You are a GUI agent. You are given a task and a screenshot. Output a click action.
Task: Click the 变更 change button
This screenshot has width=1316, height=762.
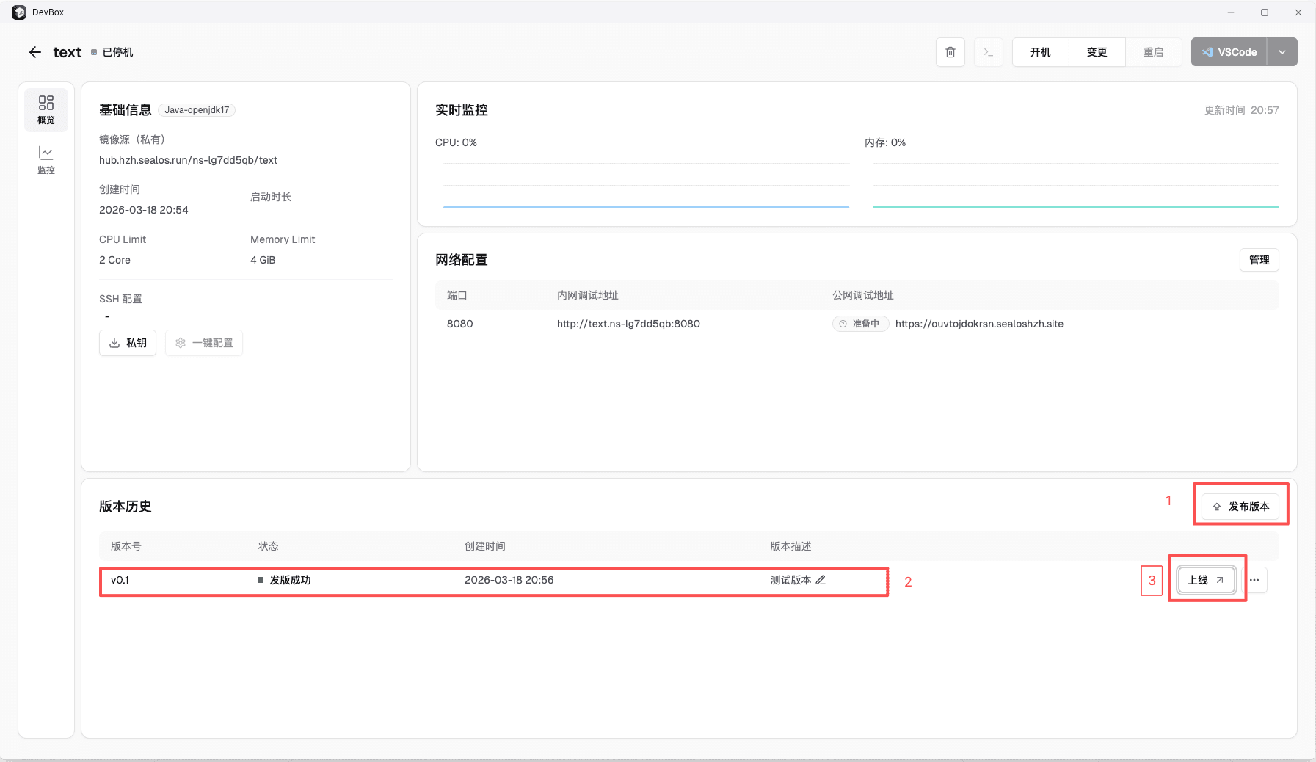point(1097,52)
